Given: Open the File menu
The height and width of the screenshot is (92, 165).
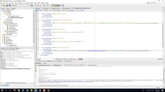Looking at the screenshot, I should tap(1, 3).
